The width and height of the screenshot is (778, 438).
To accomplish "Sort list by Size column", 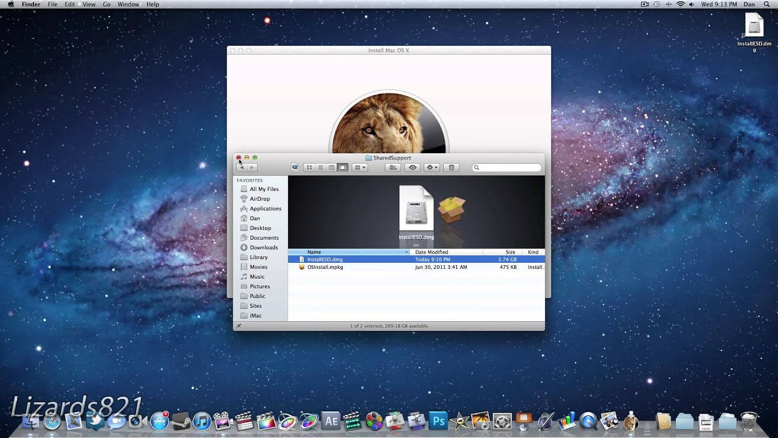I will (x=503, y=252).
